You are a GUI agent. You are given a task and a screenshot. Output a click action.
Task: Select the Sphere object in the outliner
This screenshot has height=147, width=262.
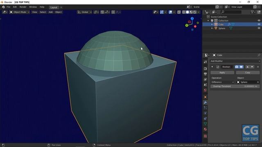(222, 28)
